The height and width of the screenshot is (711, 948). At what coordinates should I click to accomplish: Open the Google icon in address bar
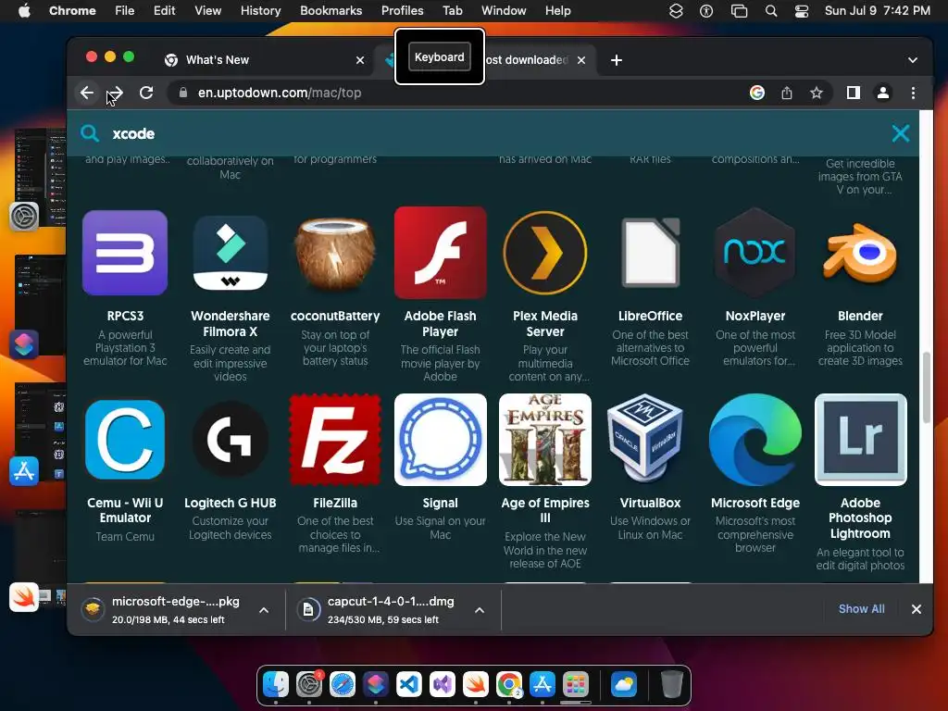[x=757, y=93]
